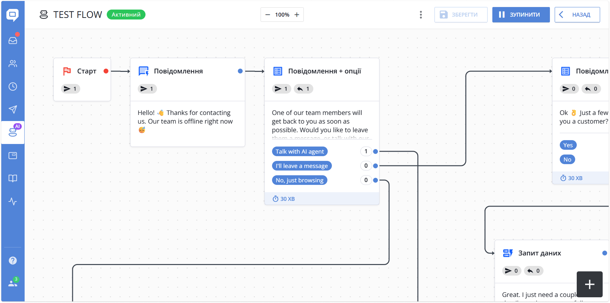
Task: Open the inbox from the sidebar
Action: click(13, 40)
